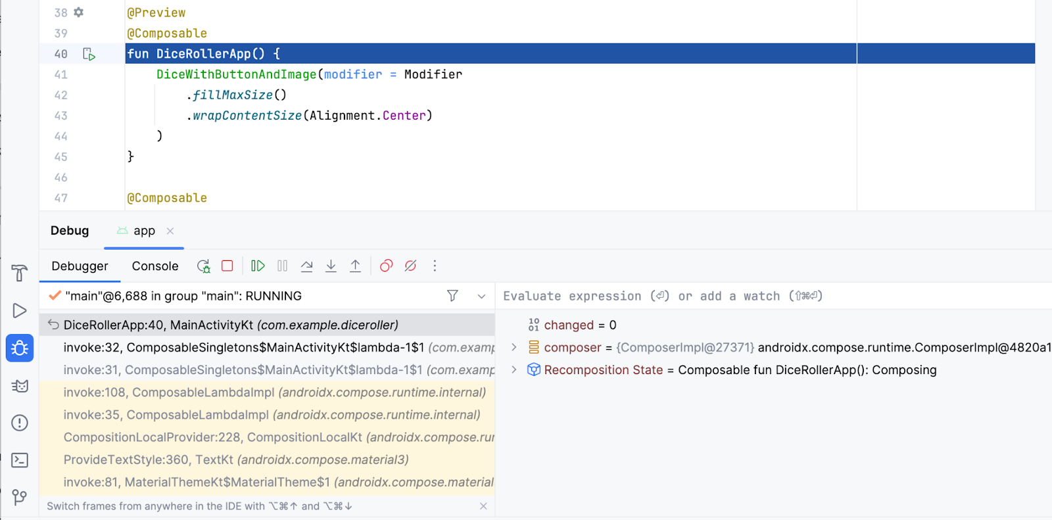
Task: Stop the debug session
Action: coord(227,266)
